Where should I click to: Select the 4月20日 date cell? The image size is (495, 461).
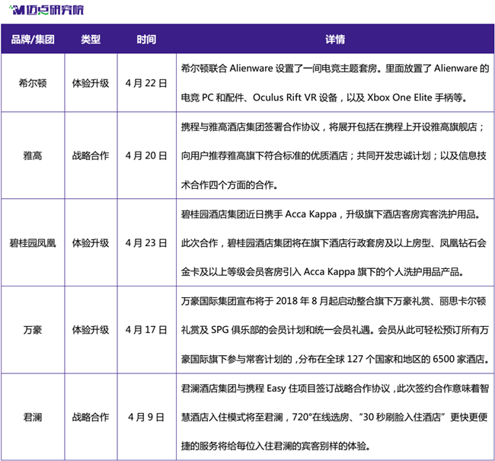point(146,155)
